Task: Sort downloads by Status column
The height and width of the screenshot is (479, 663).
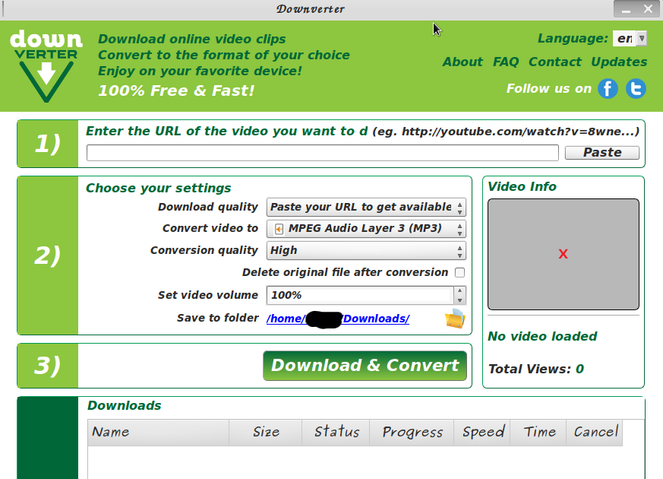Action: (336, 433)
